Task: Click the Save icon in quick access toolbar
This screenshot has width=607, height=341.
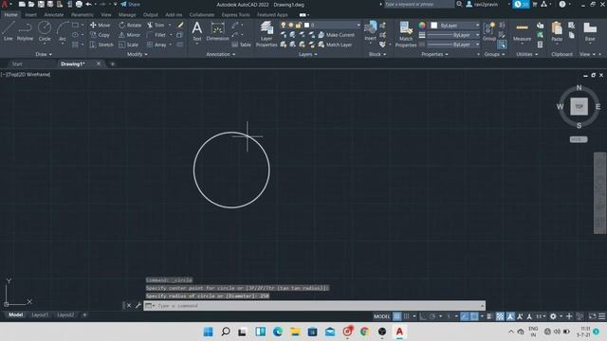Action: [41, 4]
